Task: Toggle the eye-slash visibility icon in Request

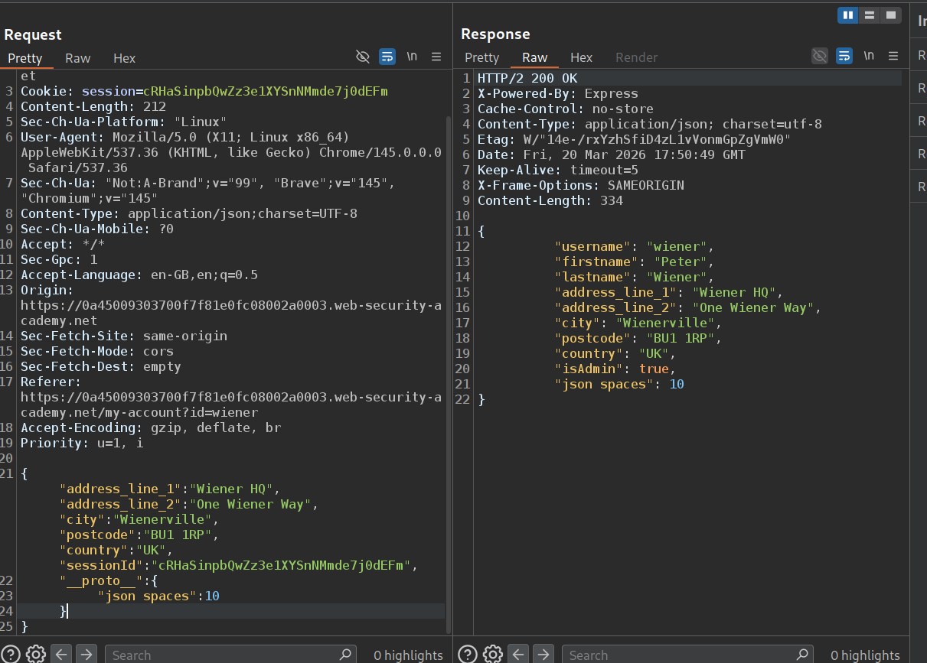Action: point(363,57)
